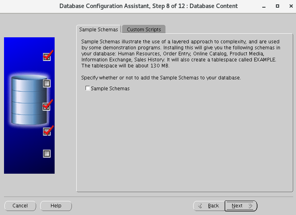The width and height of the screenshot is (296, 215).
Task: Close the Database Configuration Assistant window
Action: pos(291,6)
